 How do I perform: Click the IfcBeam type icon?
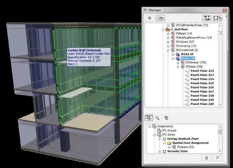coord(172,34)
